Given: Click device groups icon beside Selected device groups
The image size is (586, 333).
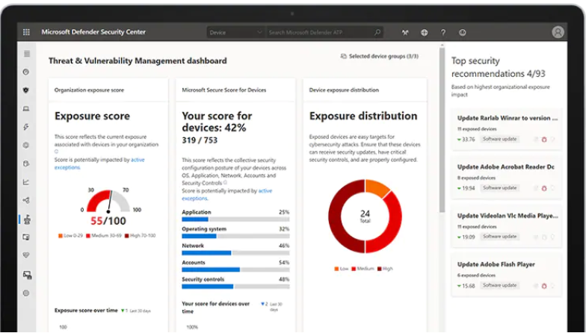Looking at the screenshot, I should coord(344,57).
